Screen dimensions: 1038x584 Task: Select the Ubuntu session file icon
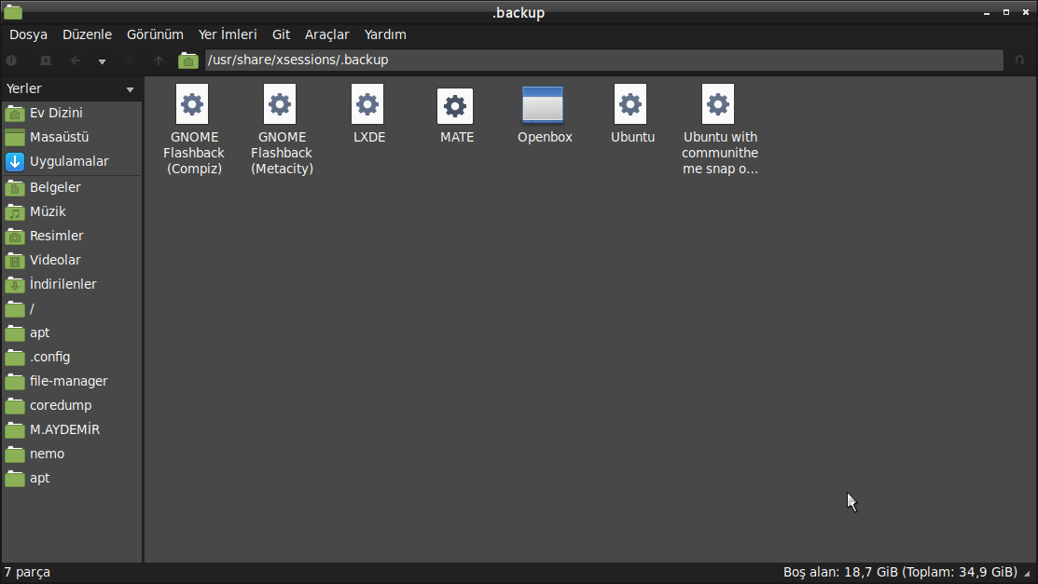click(x=630, y=104)
